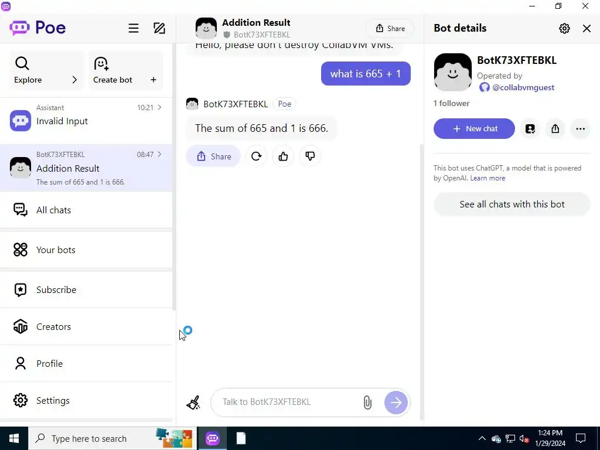Click the Poe badge next to bot name
Viewport: 600px width, 450px height.
(284, 104)
